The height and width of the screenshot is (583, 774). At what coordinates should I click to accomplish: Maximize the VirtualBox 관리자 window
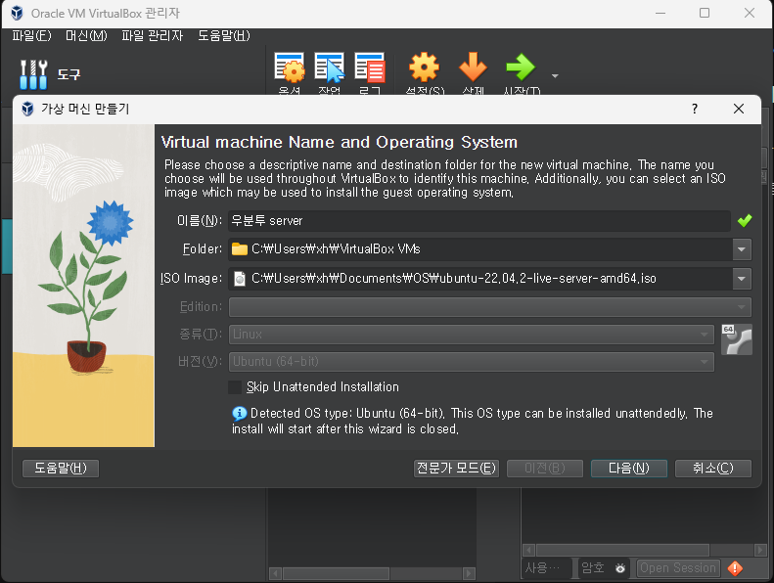pyautogui.click(x=705, y=13)
